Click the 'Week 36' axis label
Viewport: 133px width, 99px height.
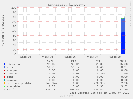click(70, 57)
